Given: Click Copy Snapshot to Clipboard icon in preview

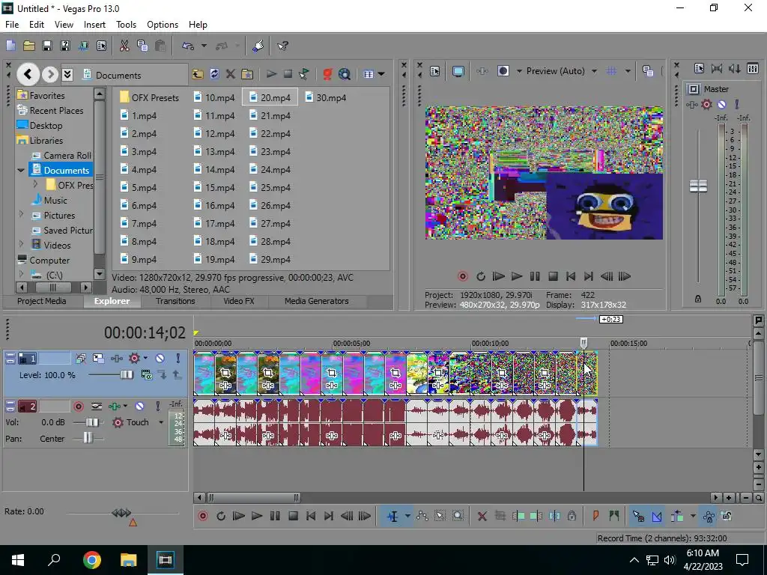Looking at the screenshot, I should point(648,71).
